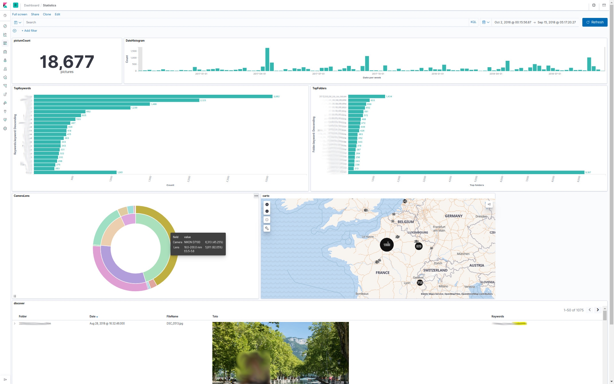Viewport: 614px width, 384px height.
Task: Toggle the map layer control panel
Action: click(x=489, y=204)
